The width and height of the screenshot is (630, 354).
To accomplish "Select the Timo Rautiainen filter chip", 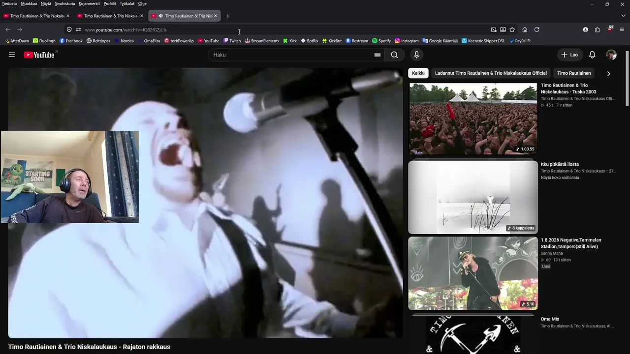I will (574, 73).
